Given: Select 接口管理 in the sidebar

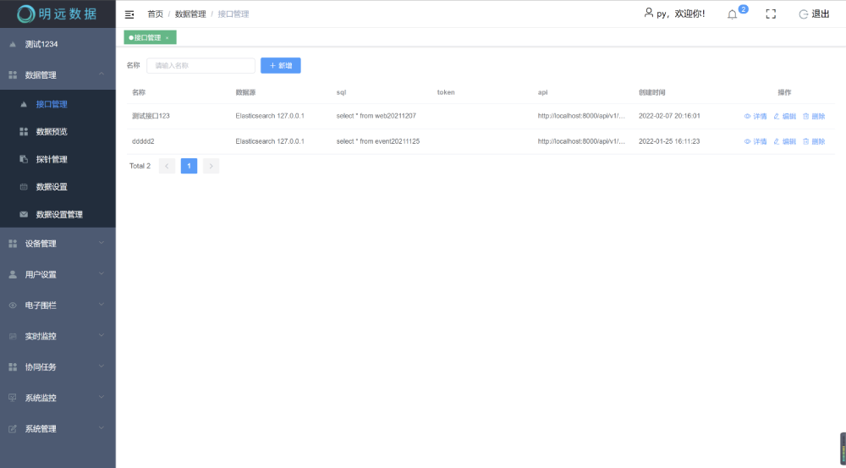Looking at the screenshot, I should click(x=58, y=104).
